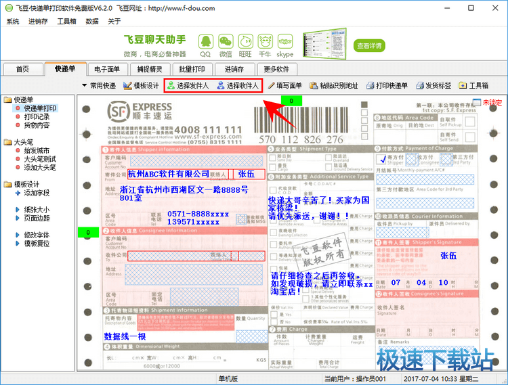
Task: Click the 查看详情 button
Action: point(369,45)
